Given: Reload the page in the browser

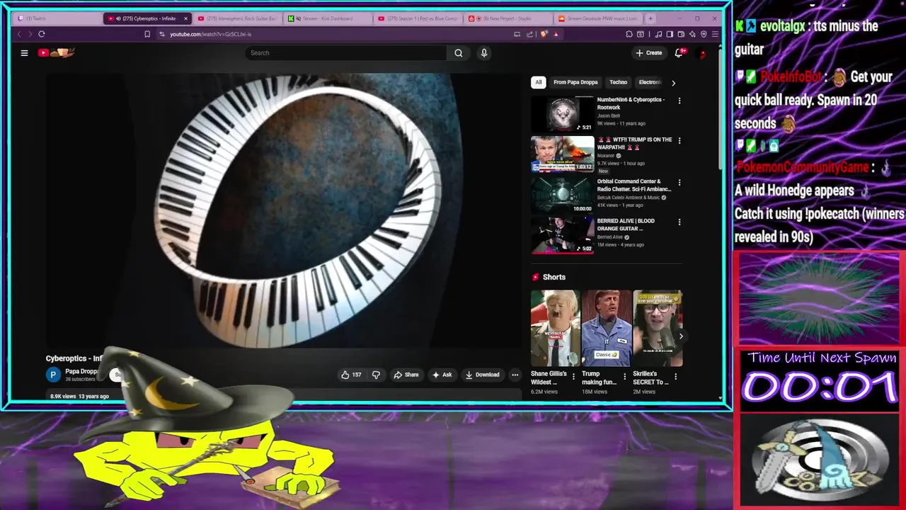Looking at the screenshot, I should coord(42,34).
